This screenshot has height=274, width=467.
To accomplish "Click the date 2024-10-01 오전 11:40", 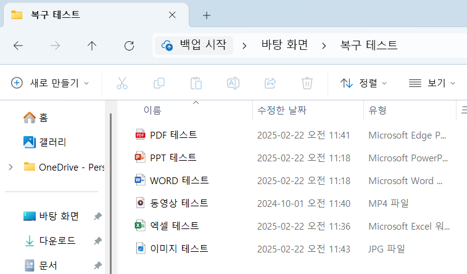I will click(x=304, y=204).
